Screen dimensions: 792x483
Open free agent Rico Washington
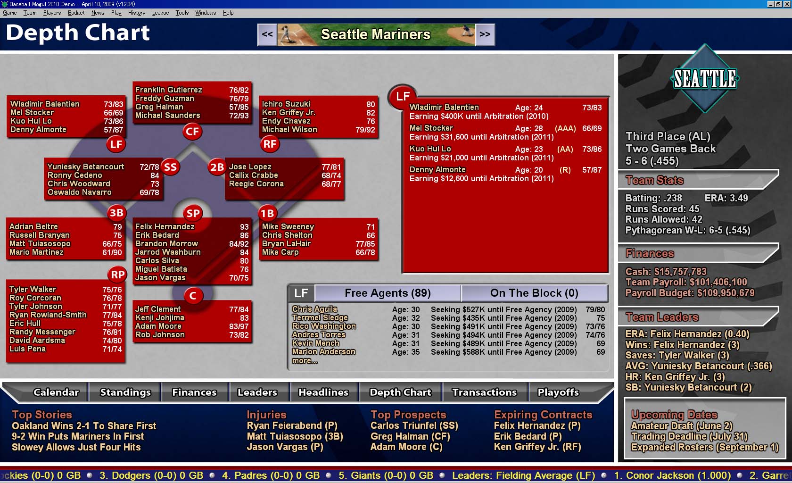pos(324,326)
